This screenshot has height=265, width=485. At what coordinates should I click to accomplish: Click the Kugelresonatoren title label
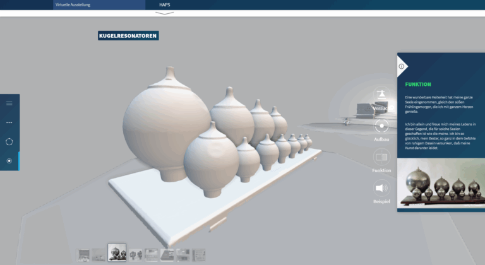[x=128, y=35]
